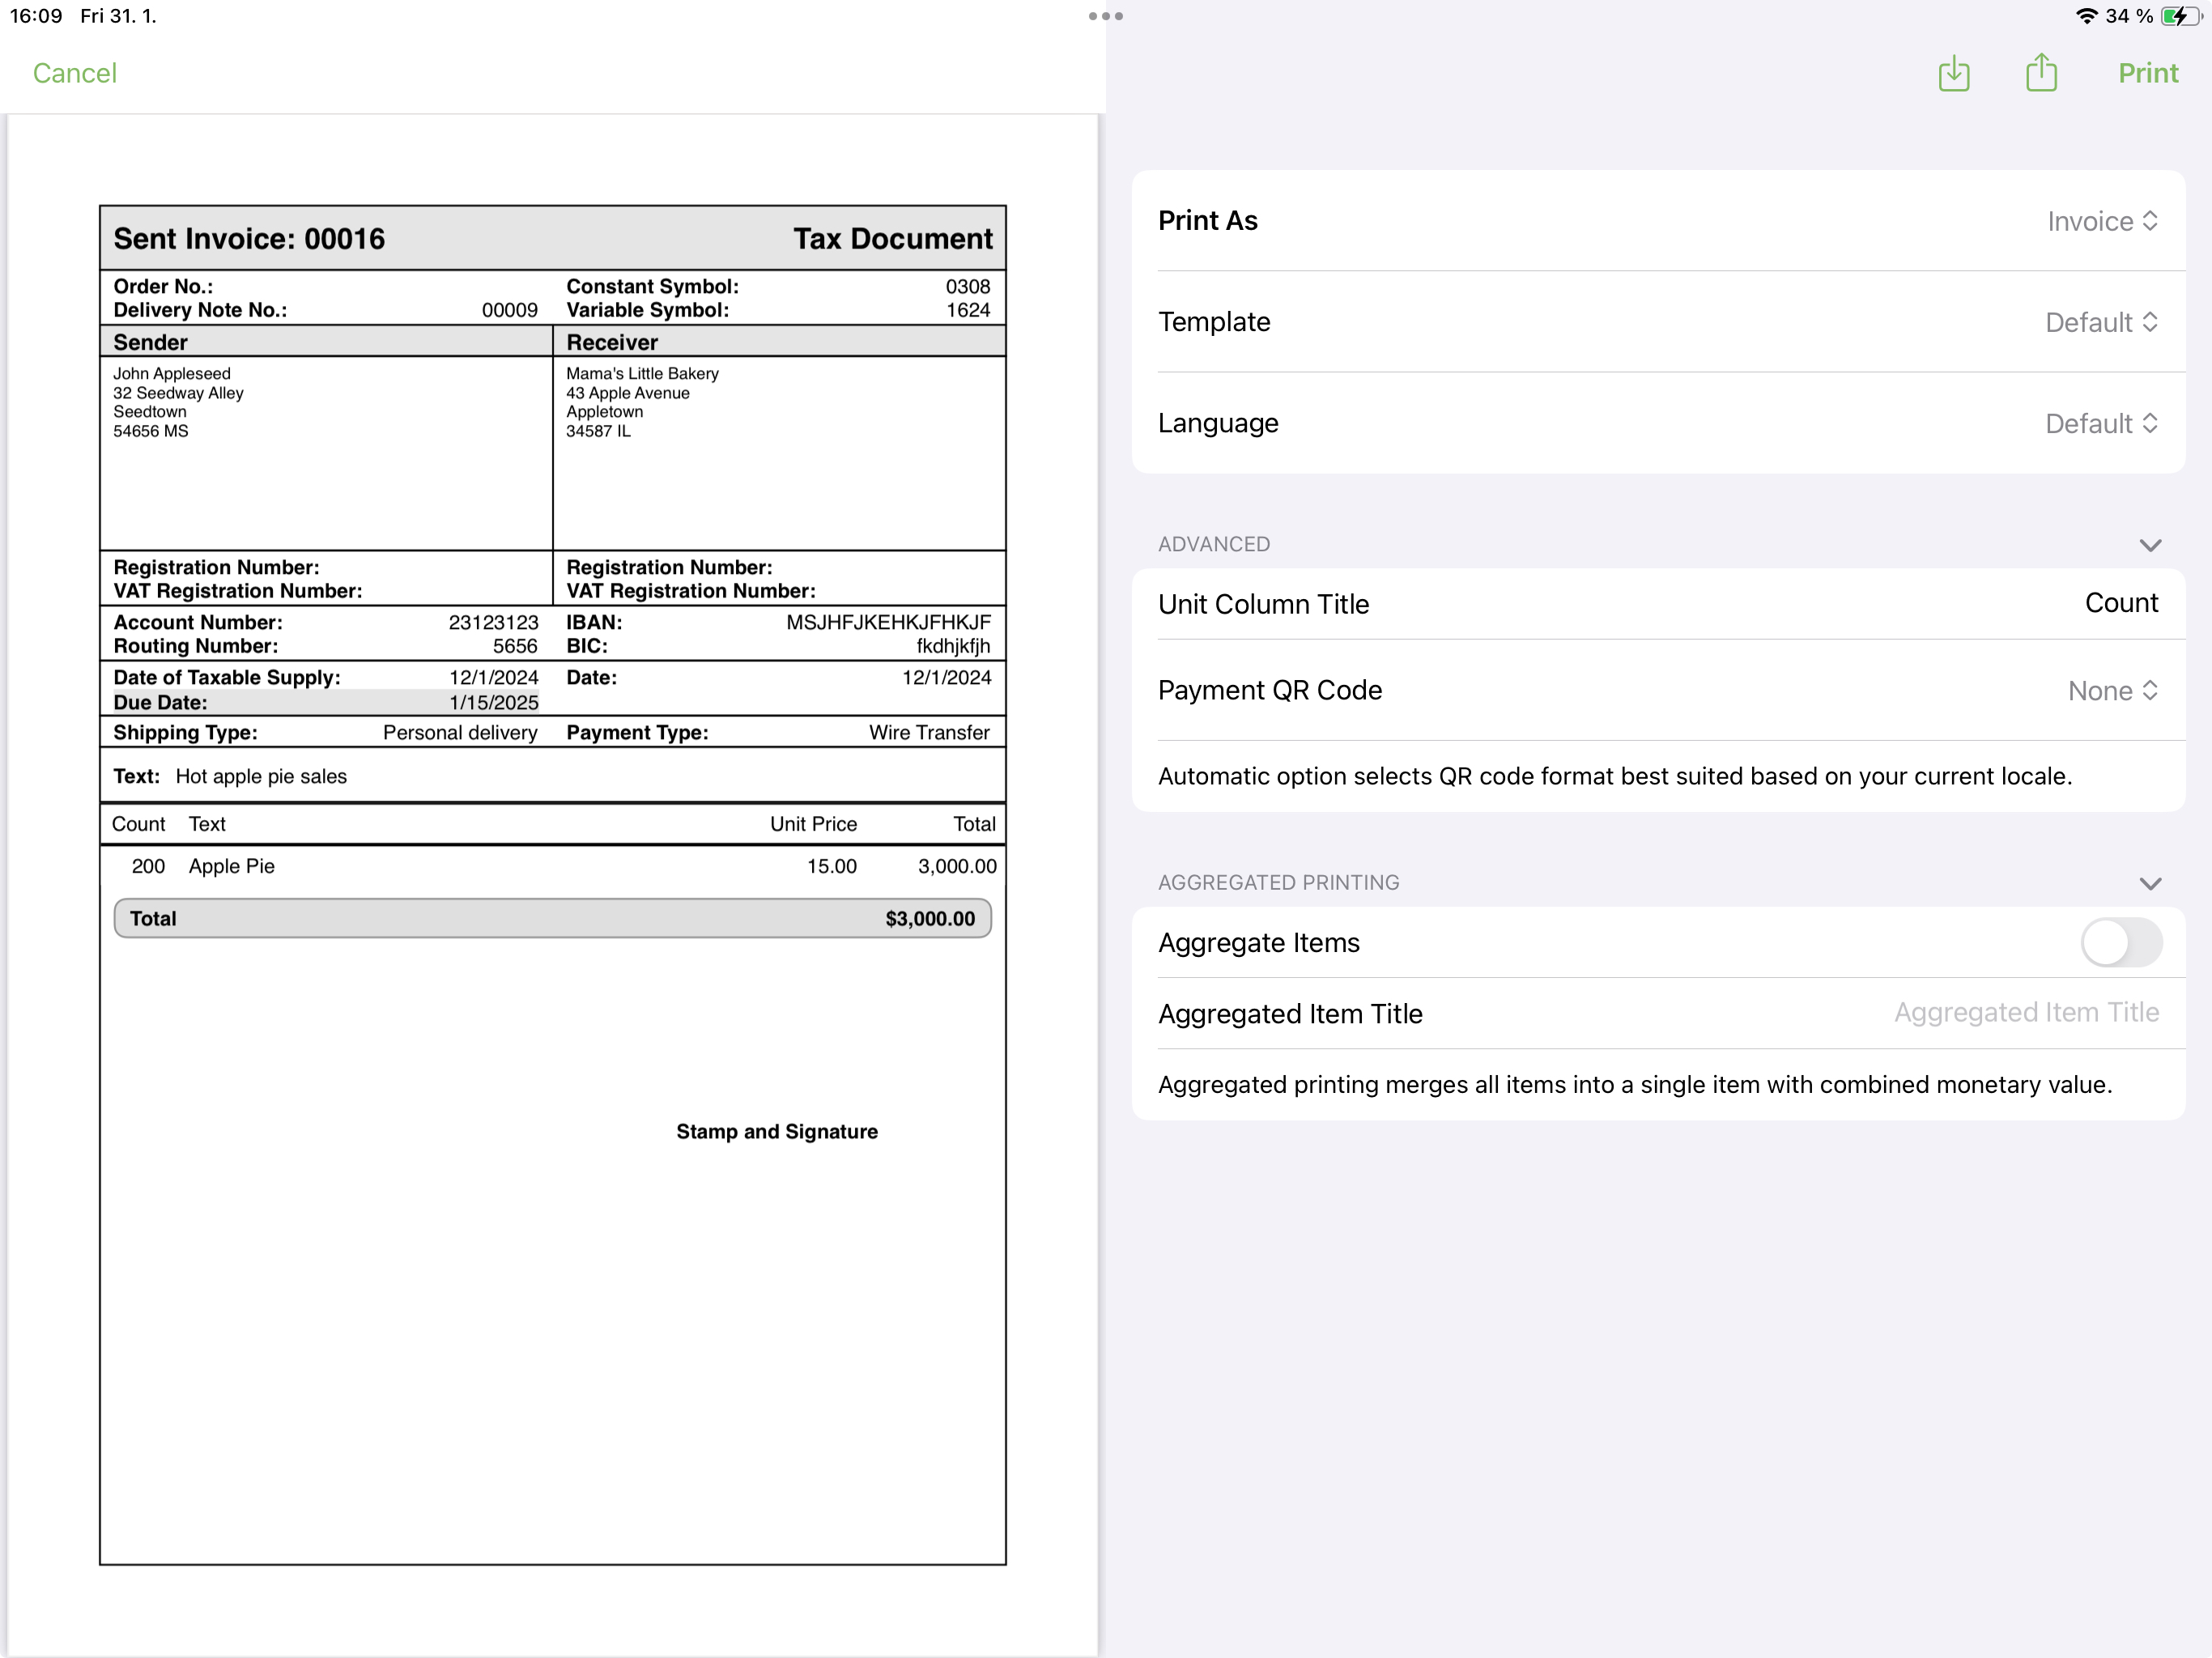This screenshot has height=1658, width=2212.
Task: Click the 'Sent Invoice: 00016' heading
Action: [249, 239]
